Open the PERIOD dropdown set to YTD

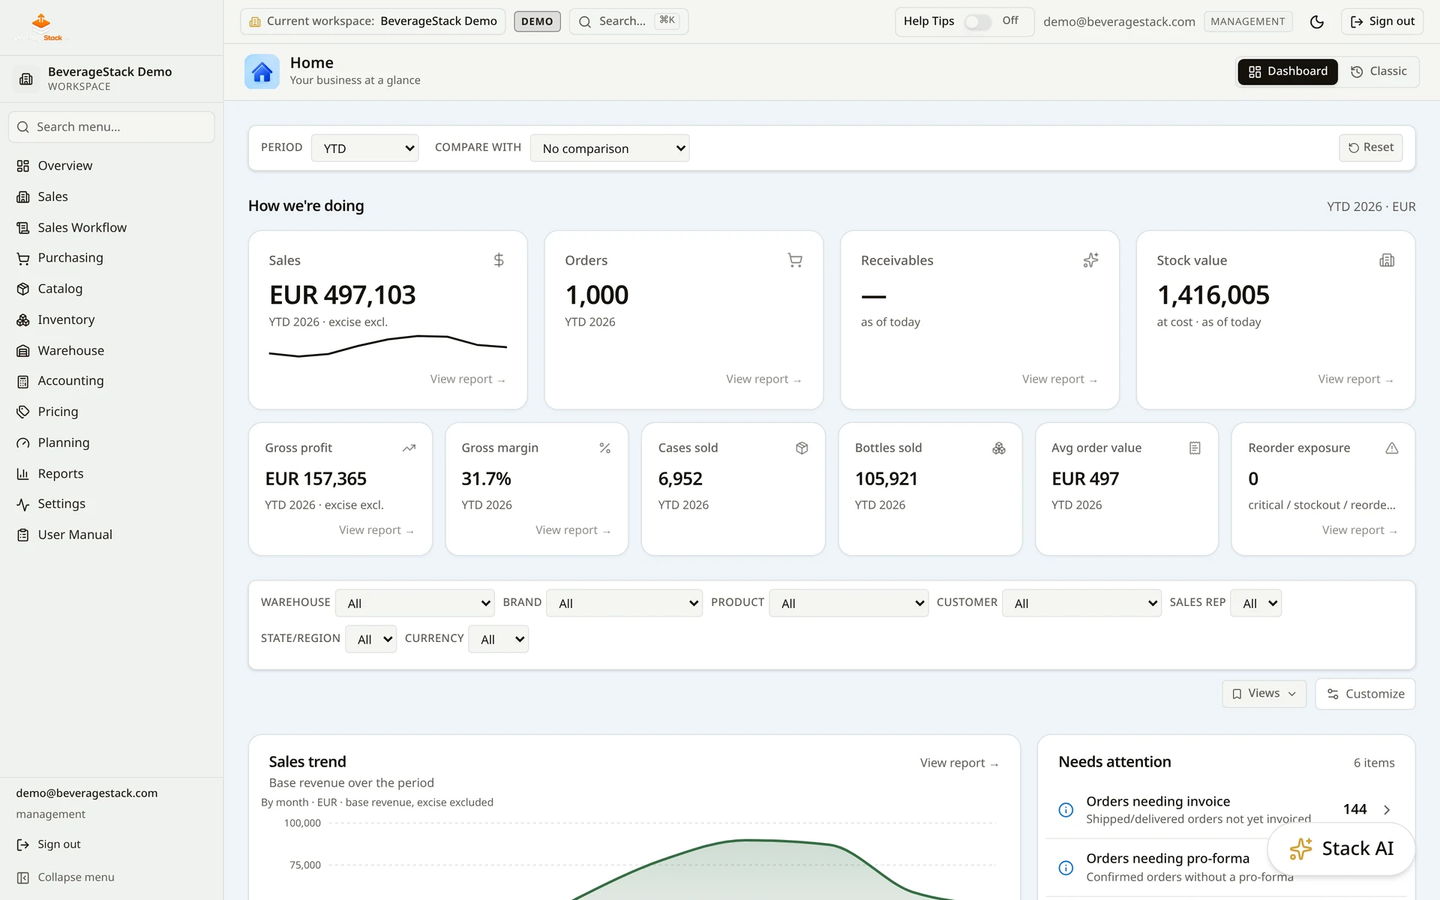[364, 148]
